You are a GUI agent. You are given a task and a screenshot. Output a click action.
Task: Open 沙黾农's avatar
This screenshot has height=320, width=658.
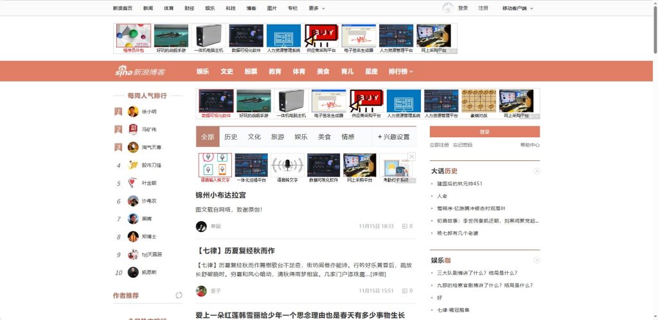coord(133,201)
